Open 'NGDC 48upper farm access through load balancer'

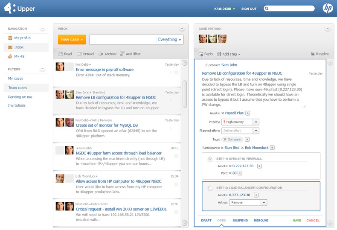[x=119, y=153]
